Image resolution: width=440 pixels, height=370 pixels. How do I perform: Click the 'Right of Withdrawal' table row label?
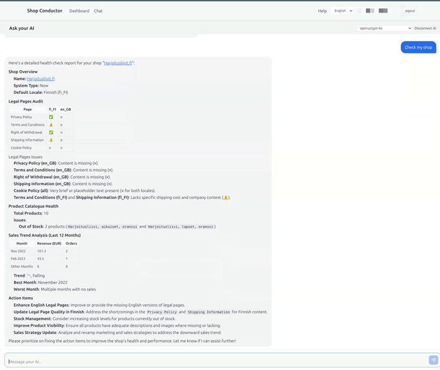pyautogui.click(x=26, y=132)
